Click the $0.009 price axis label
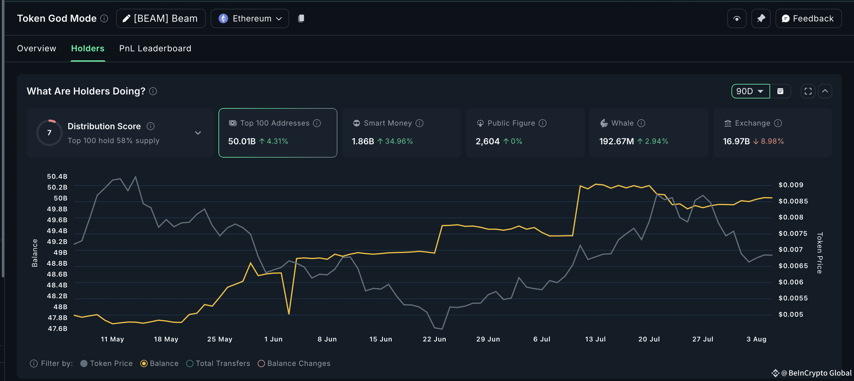 point(791,185)
